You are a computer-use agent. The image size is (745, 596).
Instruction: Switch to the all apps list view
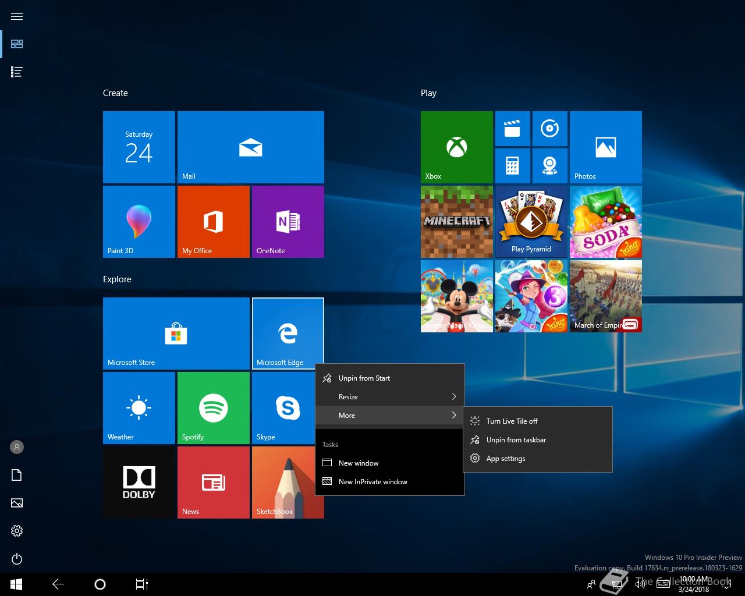click(17, 72)
